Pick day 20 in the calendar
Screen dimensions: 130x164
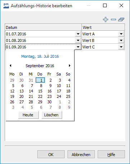pos(22,96)
